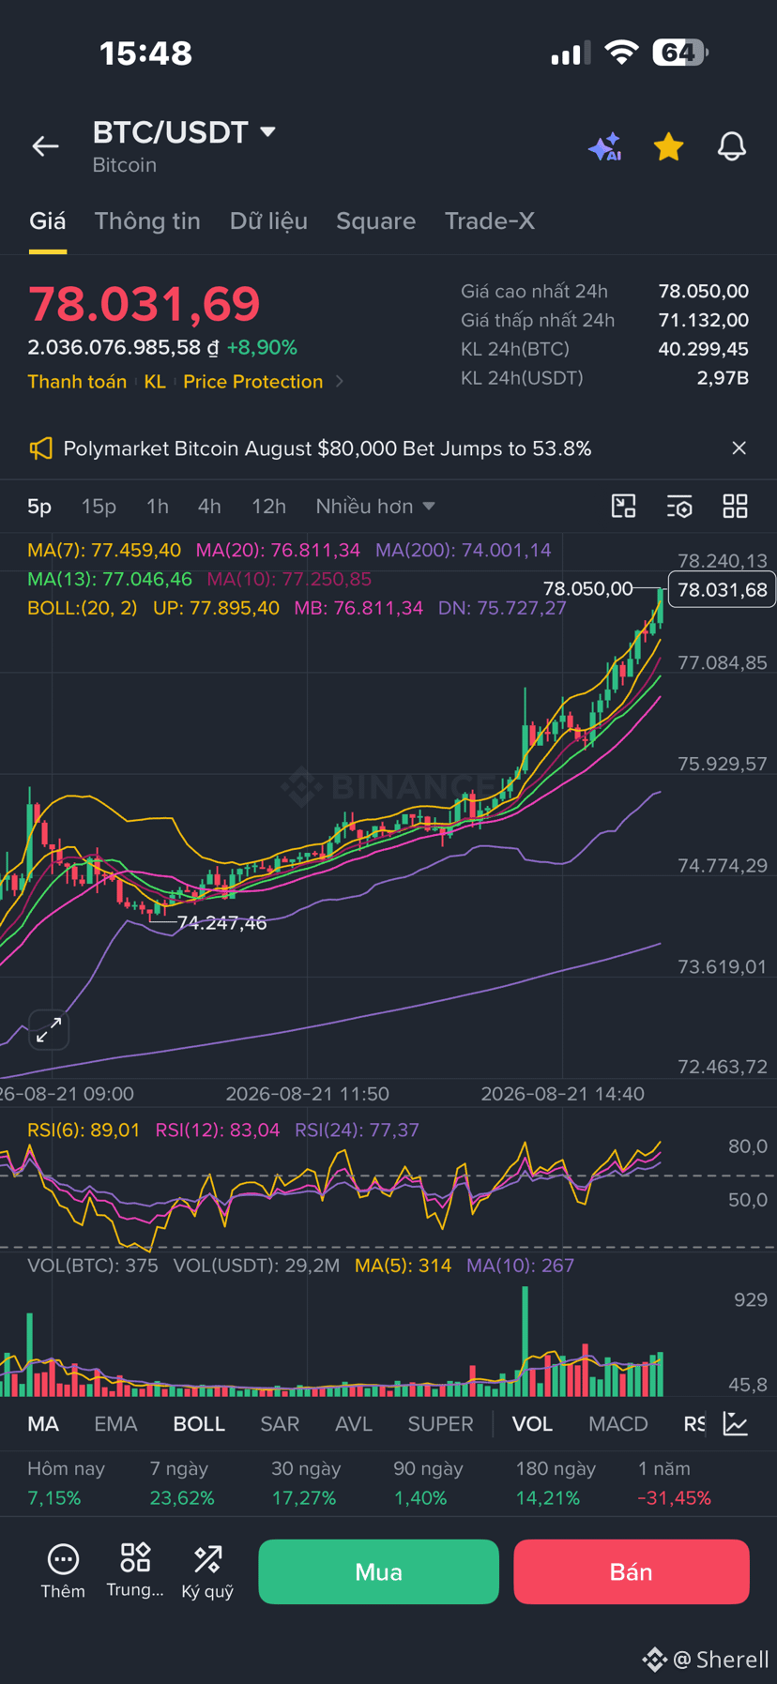The image size is (777, 1684).
Task: Open the AI sparkle assistant icon
Action: coord(605,147)
